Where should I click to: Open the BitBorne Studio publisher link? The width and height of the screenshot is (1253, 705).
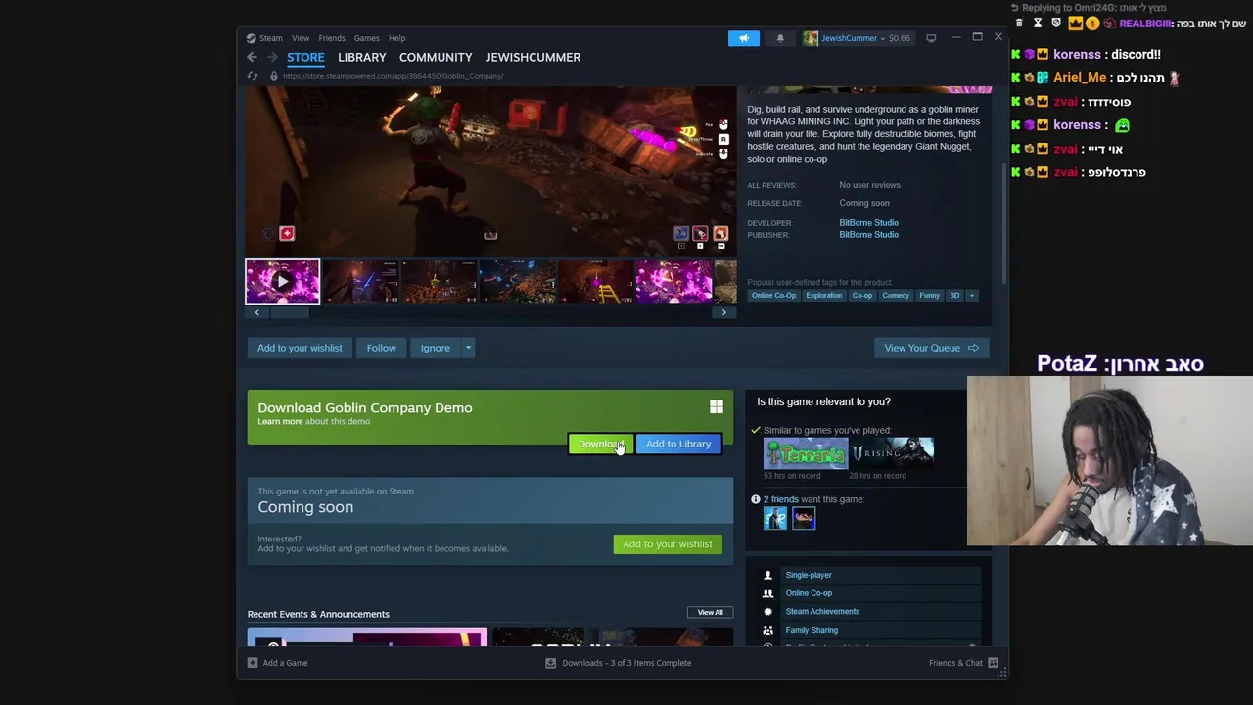(868, 235)
